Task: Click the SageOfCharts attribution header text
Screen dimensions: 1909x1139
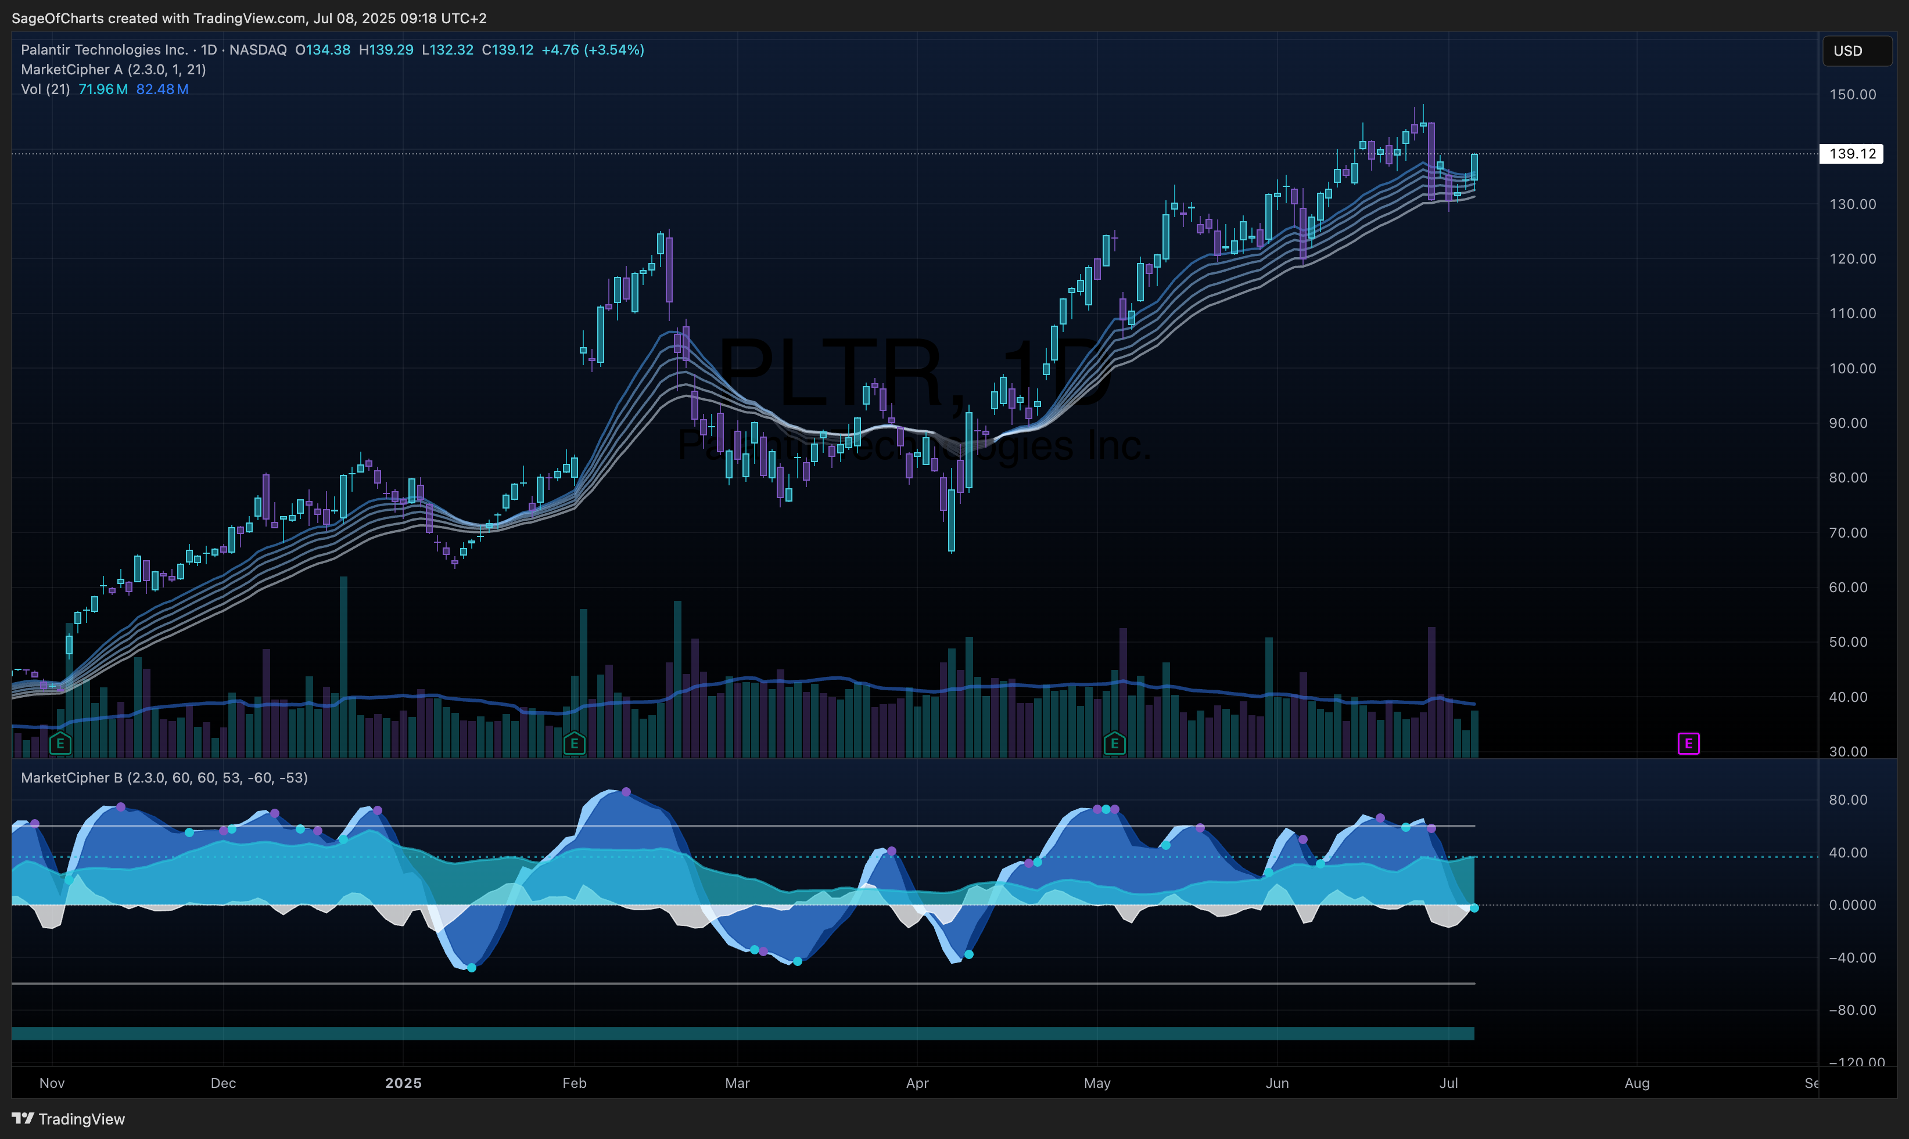Action: (249, 17)
